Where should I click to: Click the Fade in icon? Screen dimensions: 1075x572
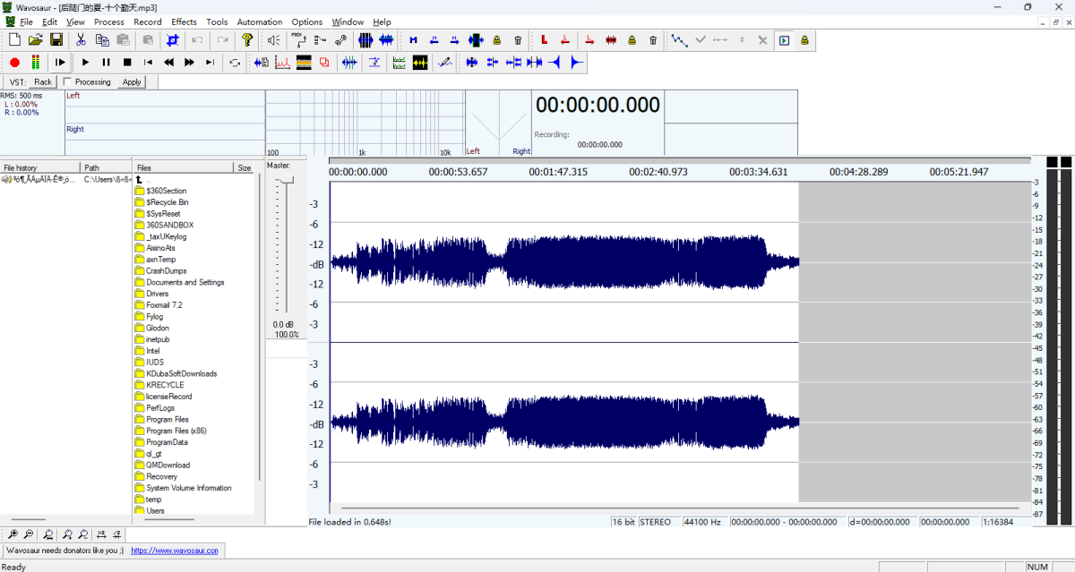[555, 63]
